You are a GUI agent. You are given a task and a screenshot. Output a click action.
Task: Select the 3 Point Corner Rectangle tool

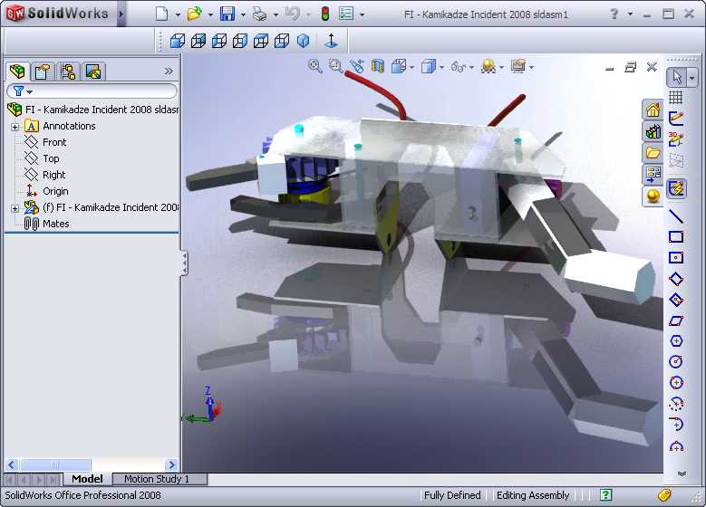676,279
